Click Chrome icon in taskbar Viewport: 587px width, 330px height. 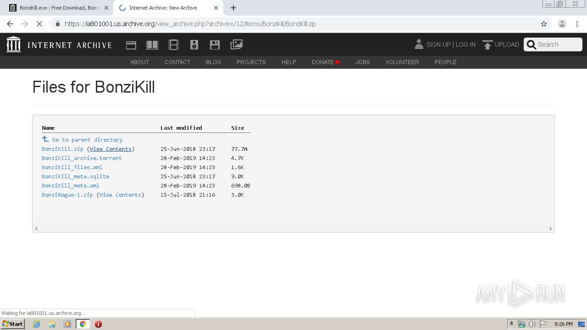[x=83, y=324]
